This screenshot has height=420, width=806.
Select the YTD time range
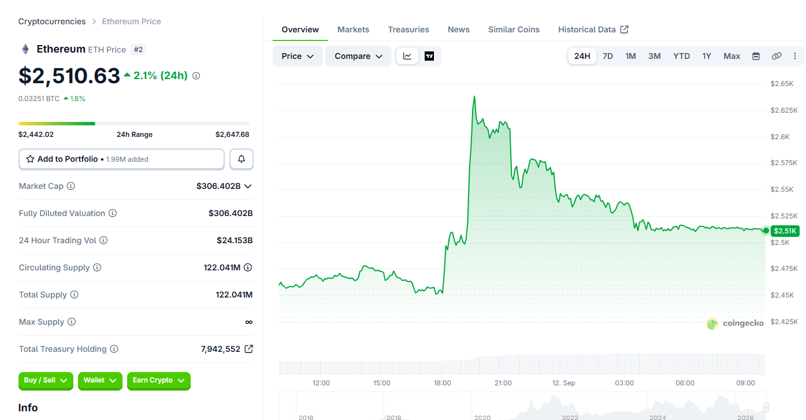point(682,56)
